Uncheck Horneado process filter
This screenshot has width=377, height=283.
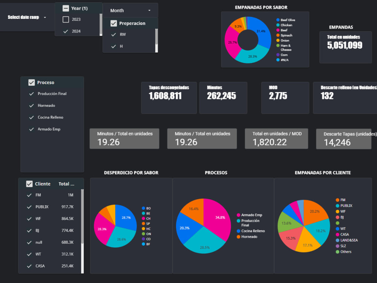coord(31,106)
